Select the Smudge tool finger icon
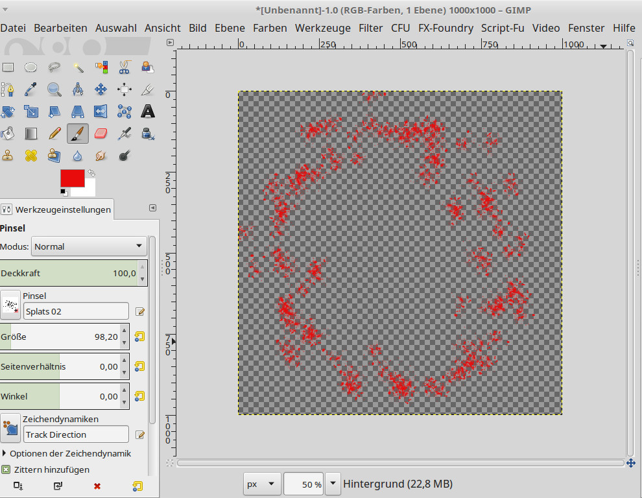The height and width of the screenshot is (498, 642). (101, 156)
